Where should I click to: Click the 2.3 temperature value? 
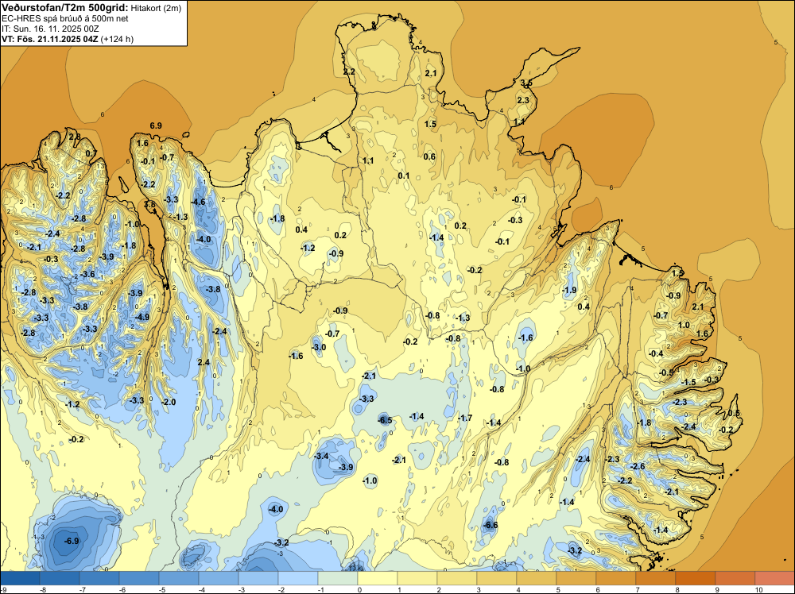tap(523, 100)
